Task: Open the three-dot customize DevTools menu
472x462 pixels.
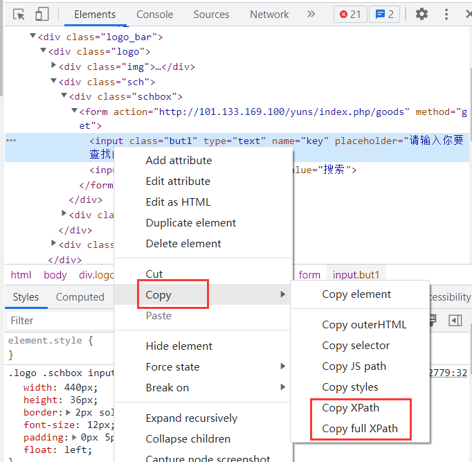Action: 446,14
